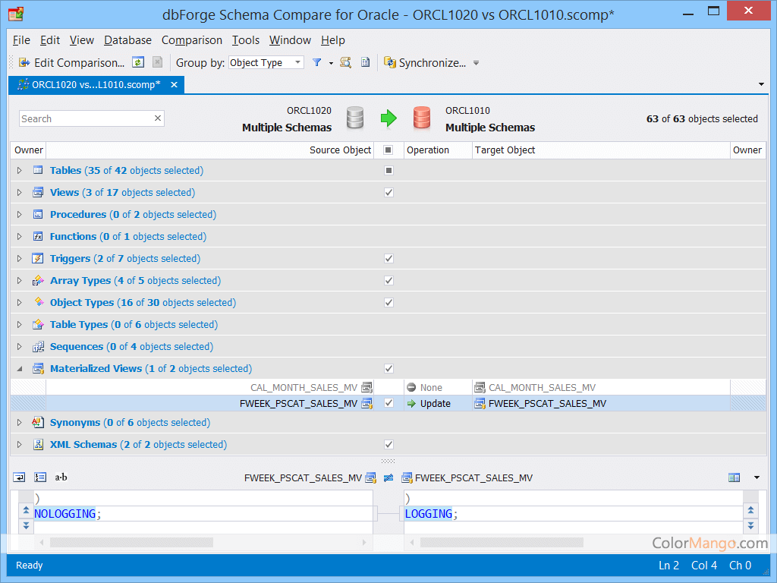The image size is (777, 583).
Task: Select the ORCL1020 vs ORCL1010.scomp tab
Action: 91,86
